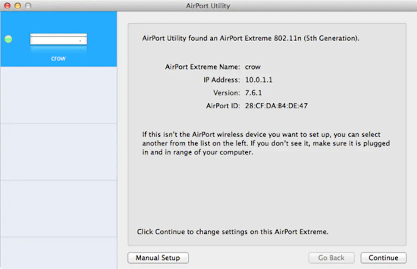Click the device selection help text
The image size is (417, 269).
pyautogui.click(x=265, y=143)
